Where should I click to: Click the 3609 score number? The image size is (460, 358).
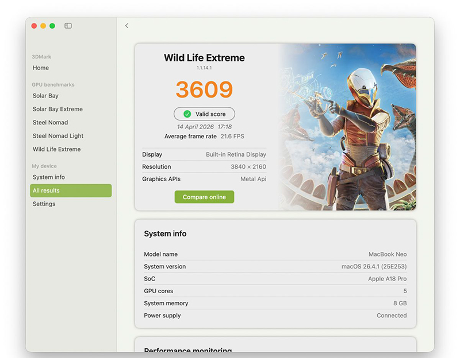204,89
